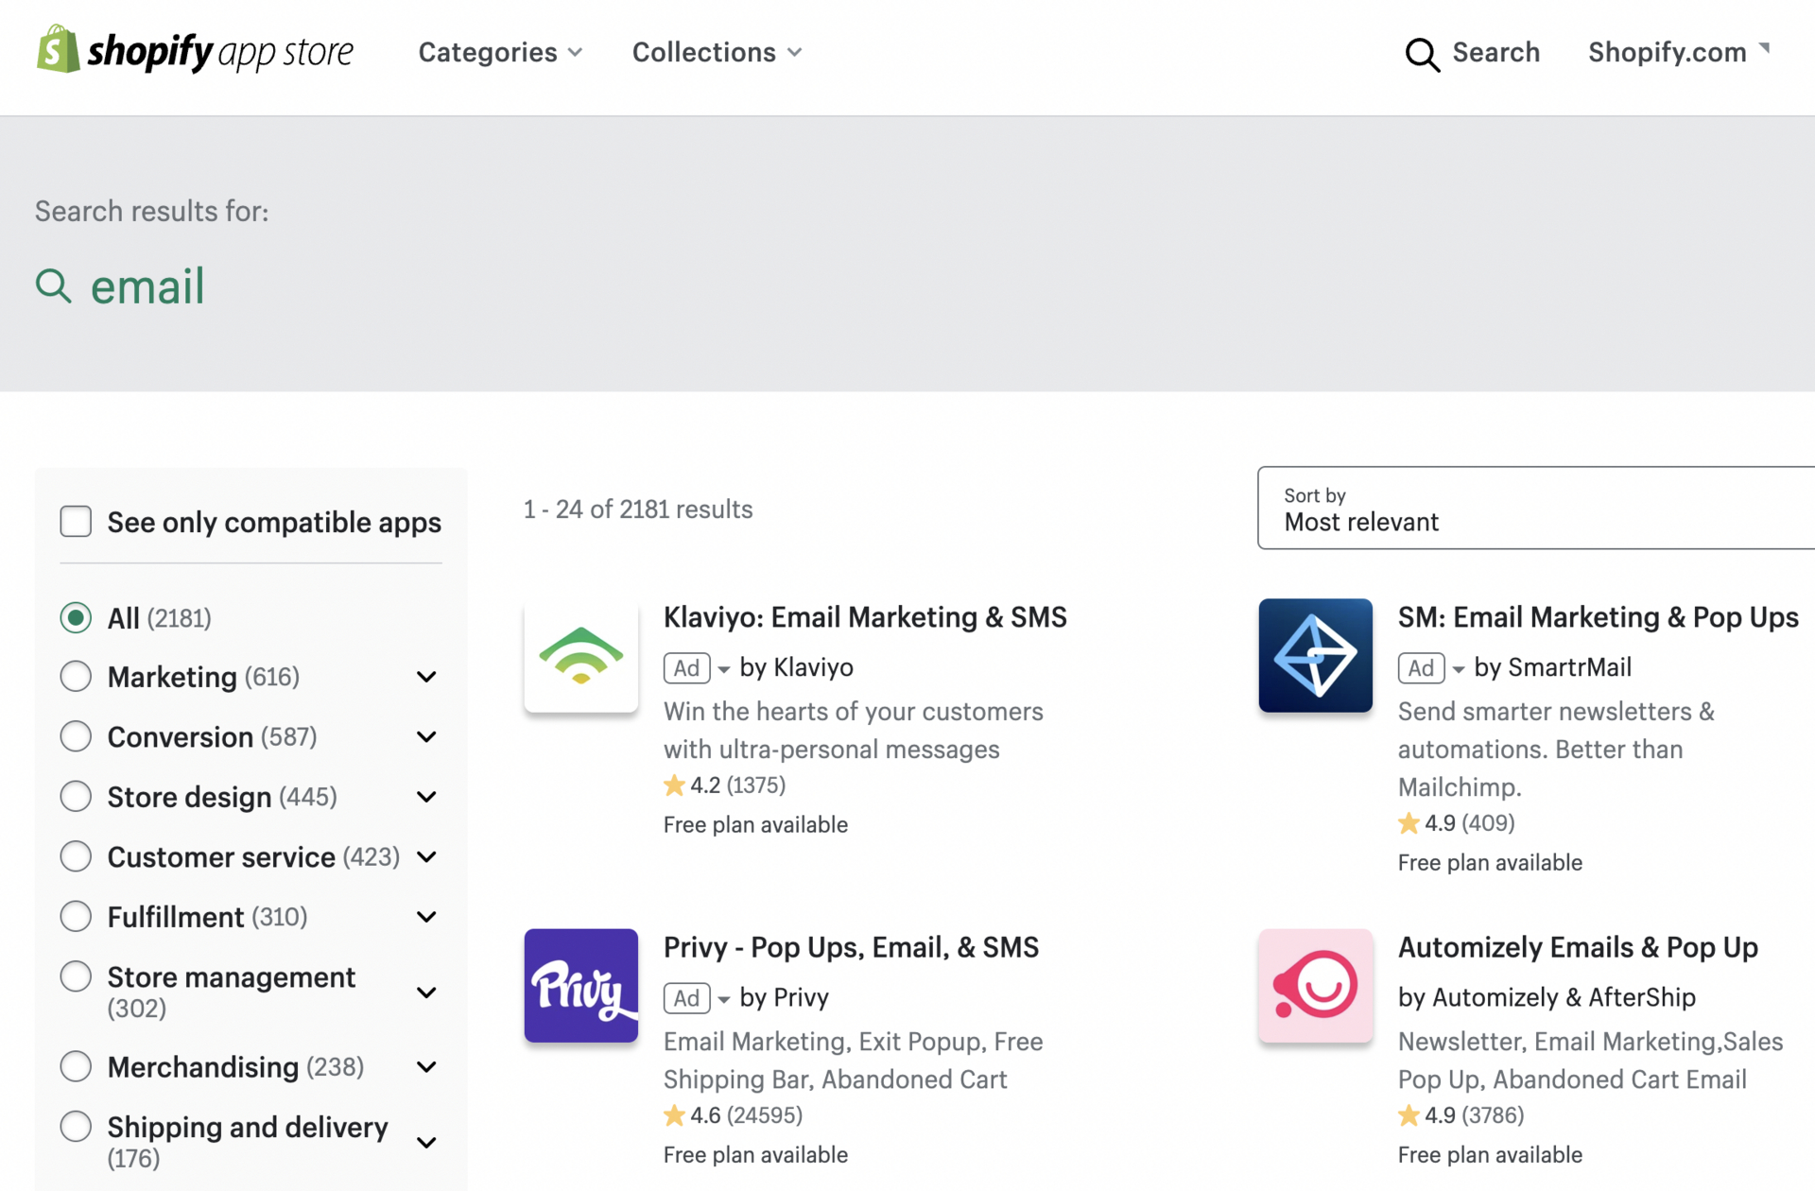Open the Sort by Most relevant dropdown

point(1536,508)
